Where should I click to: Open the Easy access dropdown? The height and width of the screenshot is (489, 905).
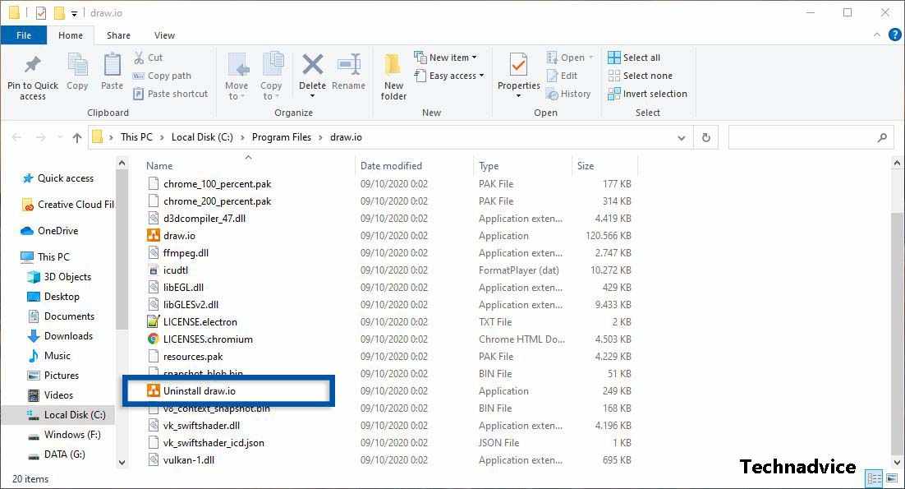tap(449, 76)
